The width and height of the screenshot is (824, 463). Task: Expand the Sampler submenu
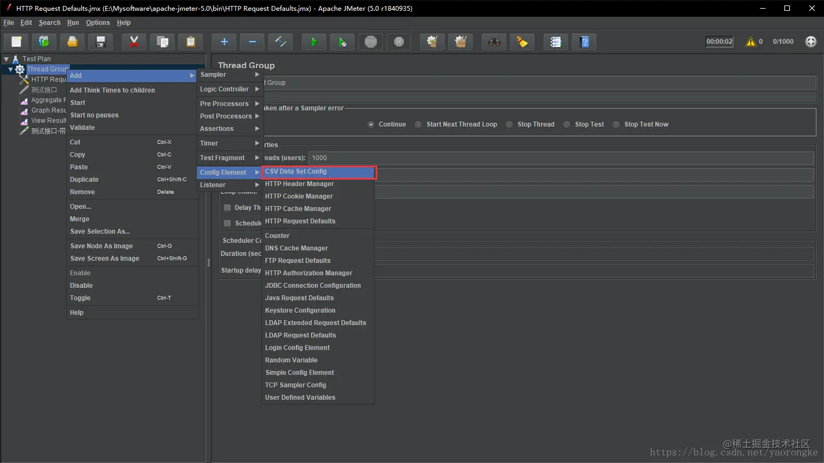point(229,75)
